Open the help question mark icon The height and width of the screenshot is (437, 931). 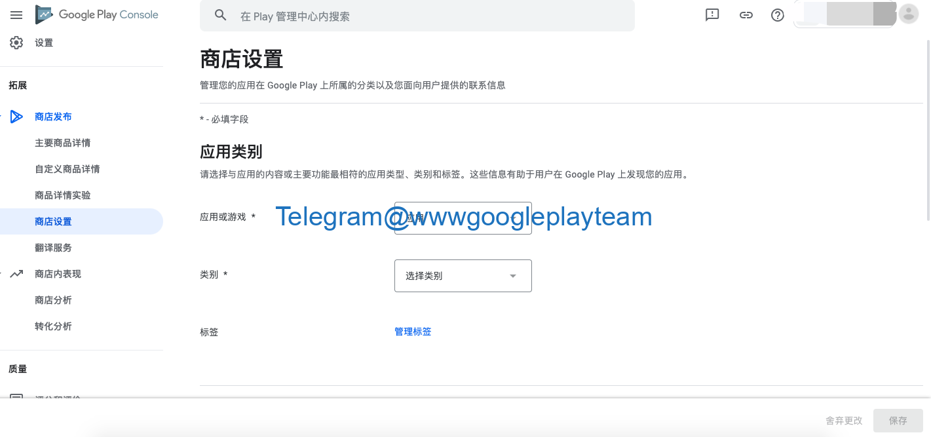[x=778, y=15]
